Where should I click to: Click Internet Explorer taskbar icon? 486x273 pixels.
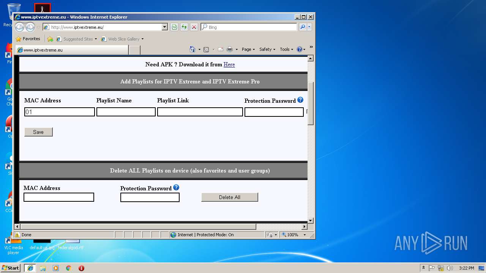(30, 268)
